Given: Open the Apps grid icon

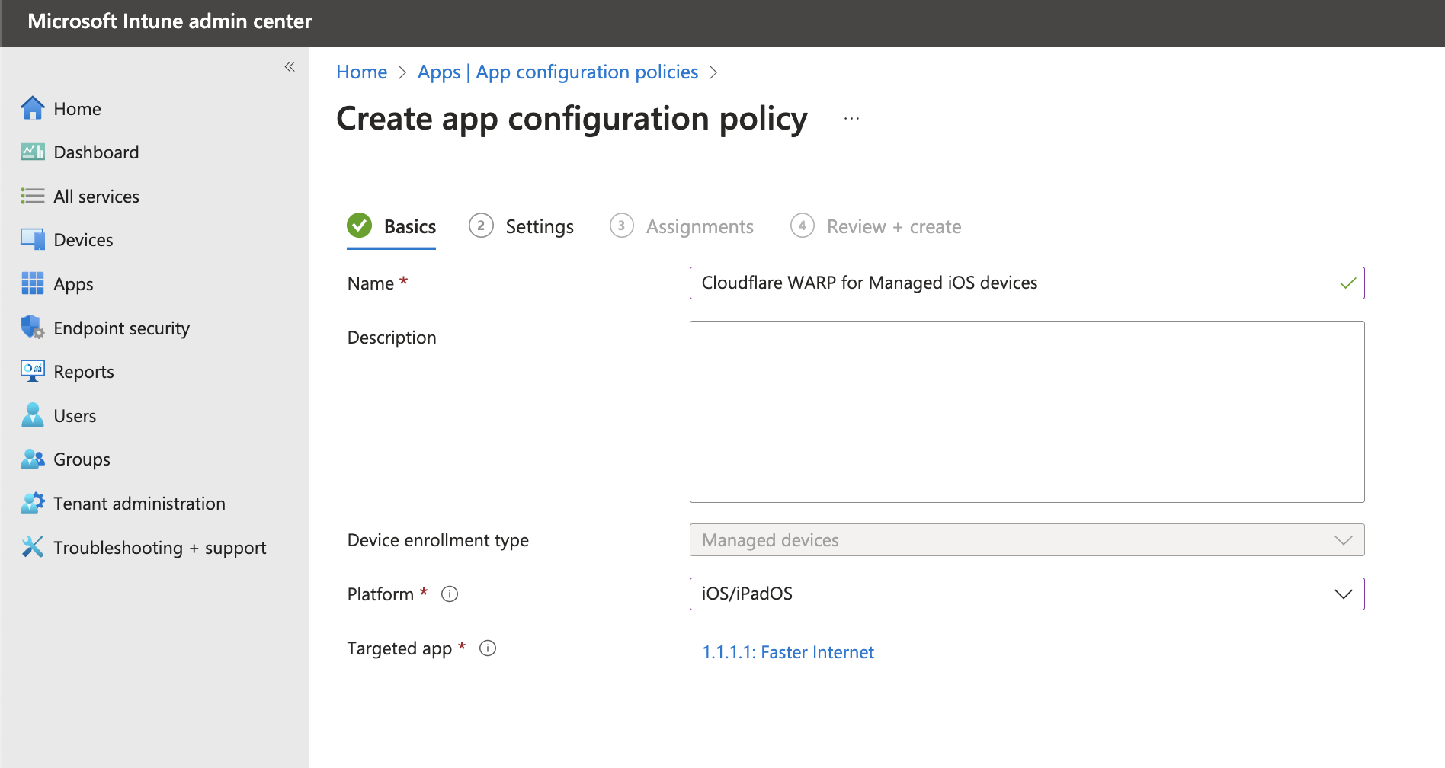Looking at the screenshot, I should (32, 283).
